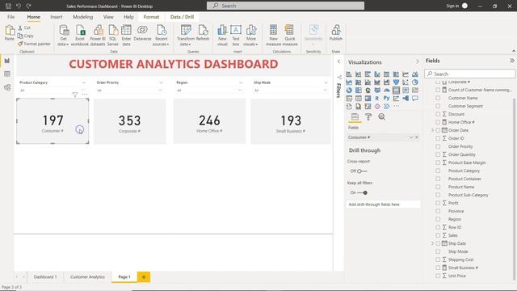Remove Consumer # field with X
517x291 pixels.
pyautogui.click(x=417, y=137)
